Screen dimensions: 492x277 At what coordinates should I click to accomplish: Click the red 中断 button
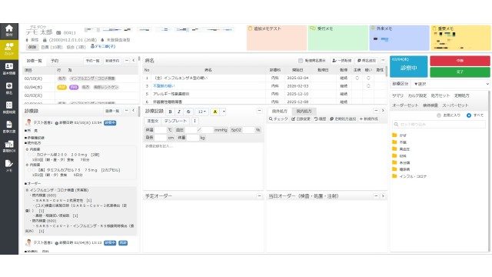[x=460, y=61]
